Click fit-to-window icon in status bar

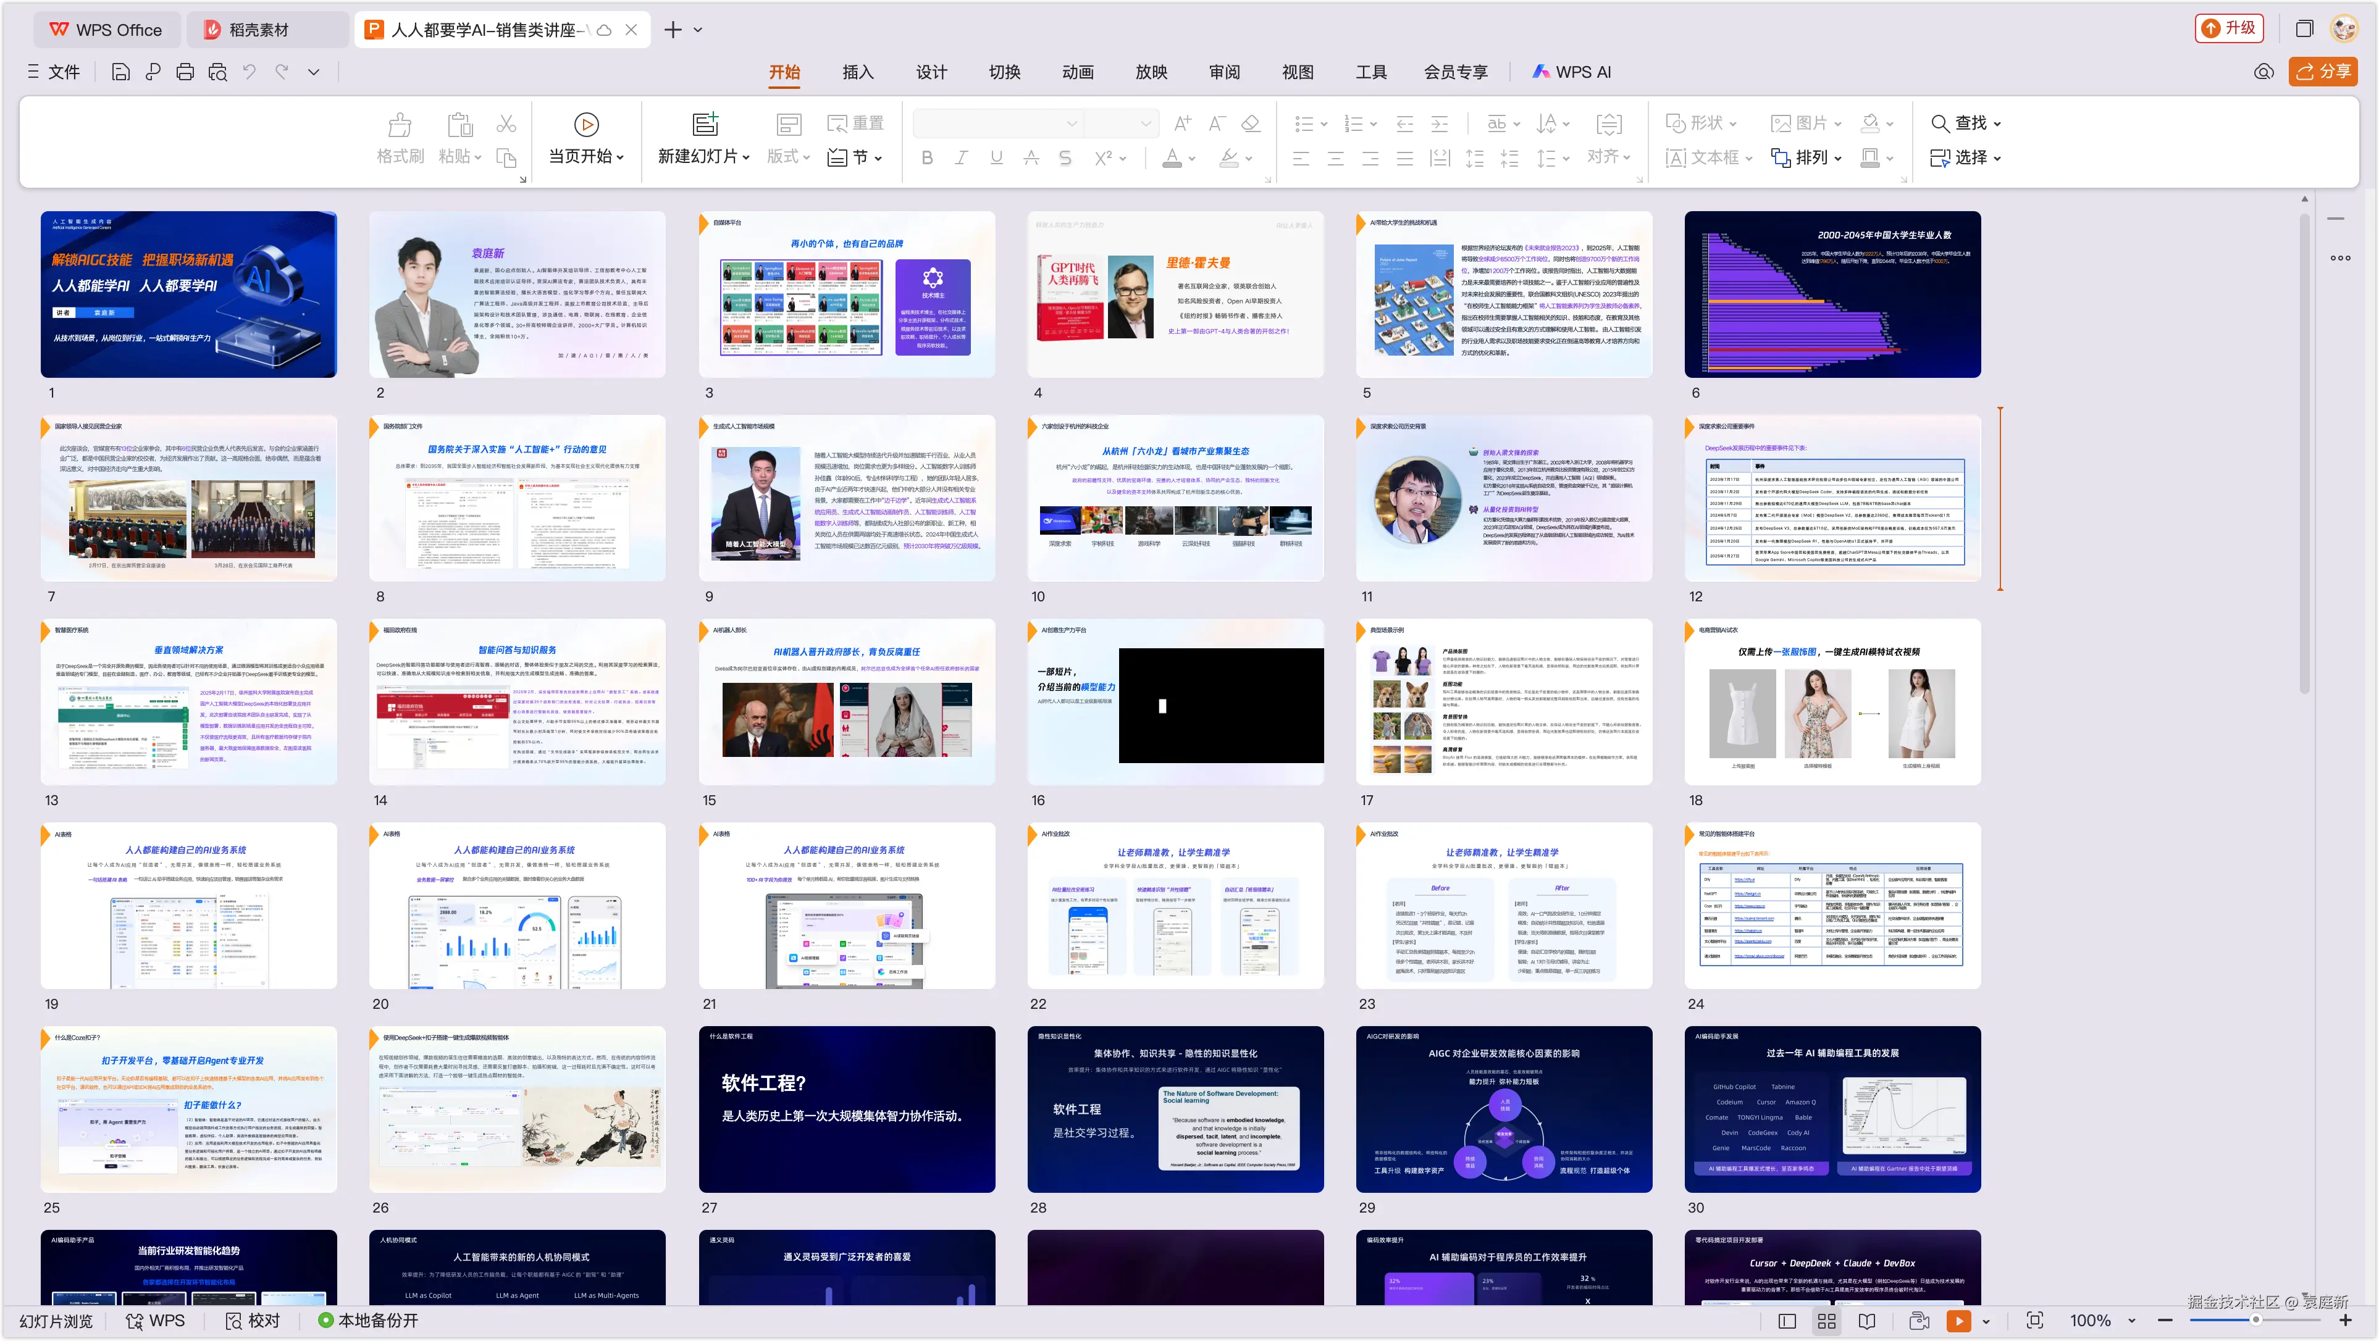coord(2034,1321)
